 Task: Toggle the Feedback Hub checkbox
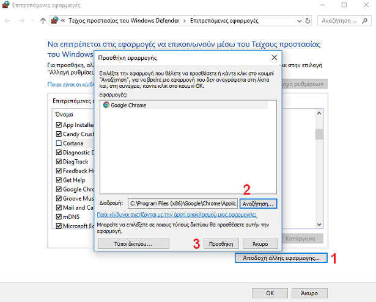pos(59,171)
